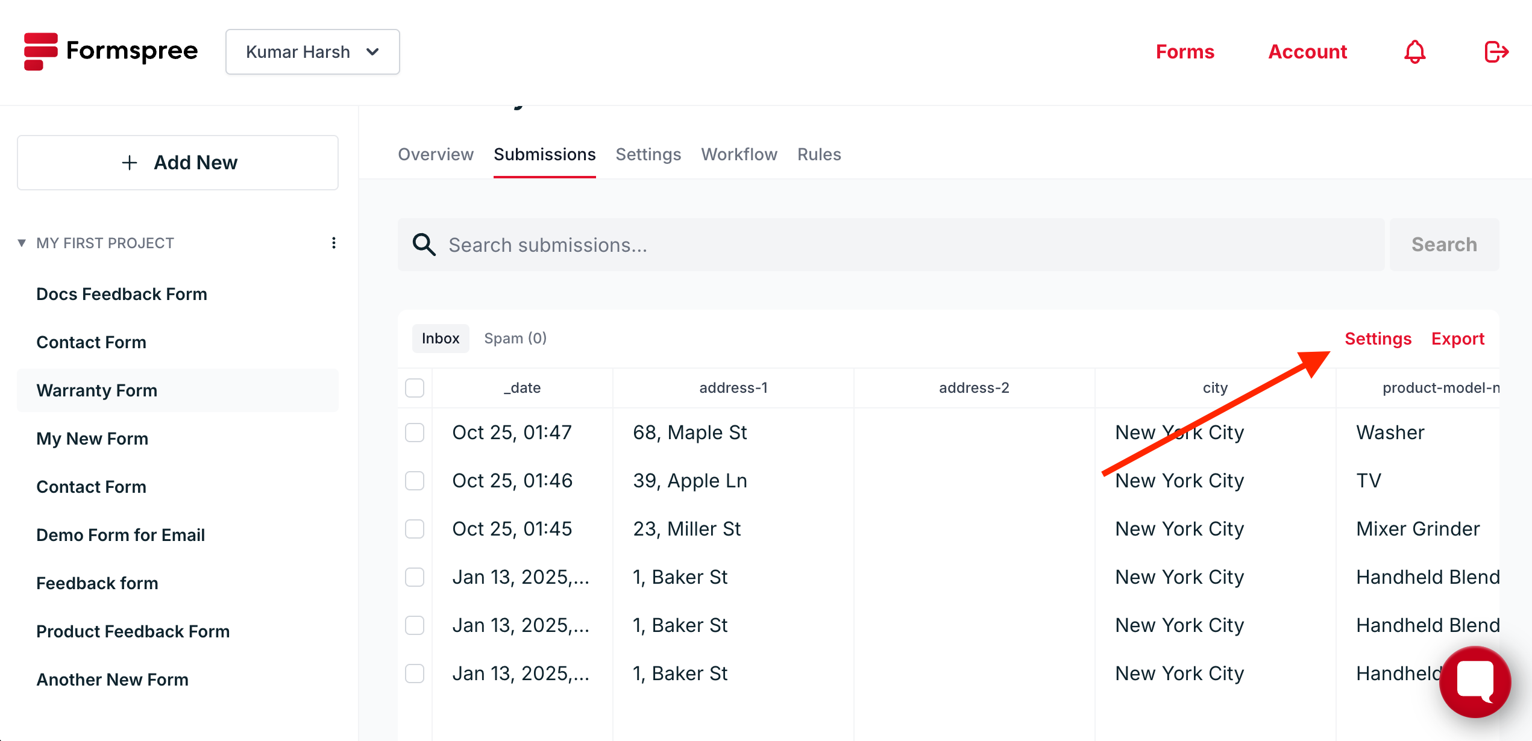This screenshot has width=1532, height=741.
Task: Open the Kumar Harsh account dropdown
Action: [312, 52]
